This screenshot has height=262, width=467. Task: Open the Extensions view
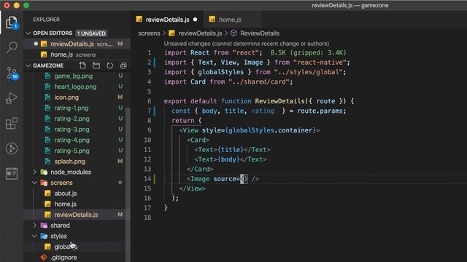[x=12, y=123]
